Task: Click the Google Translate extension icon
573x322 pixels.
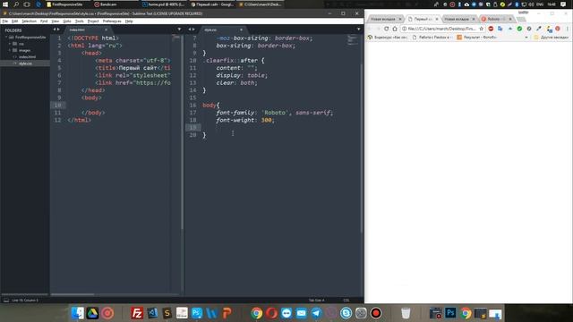Action: point(500,29)
